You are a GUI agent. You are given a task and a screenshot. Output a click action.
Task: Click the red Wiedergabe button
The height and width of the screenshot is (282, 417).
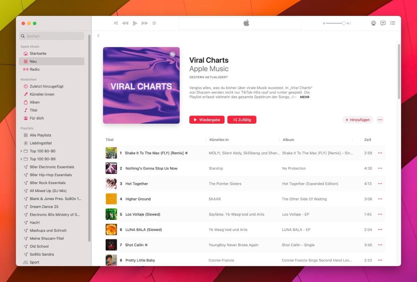207,120
